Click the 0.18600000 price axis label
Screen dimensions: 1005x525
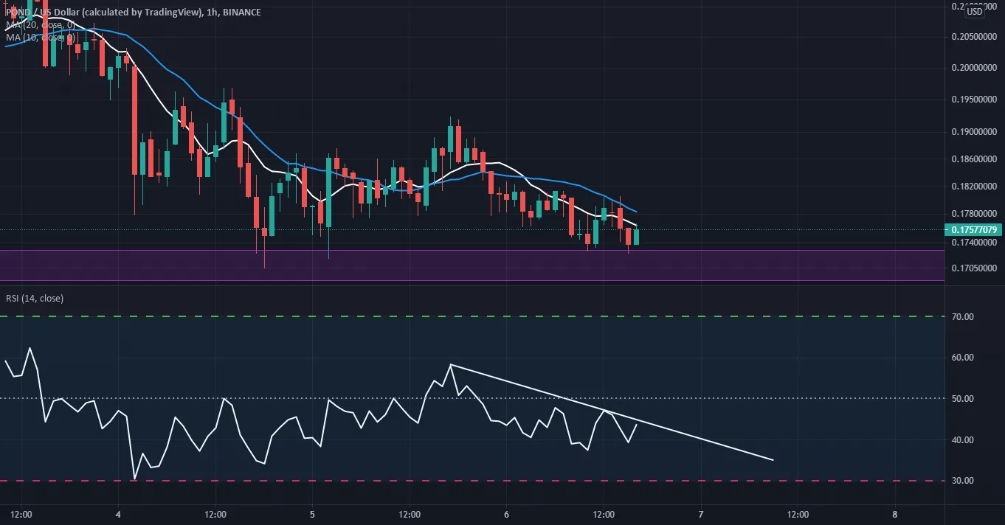(973, 159)
